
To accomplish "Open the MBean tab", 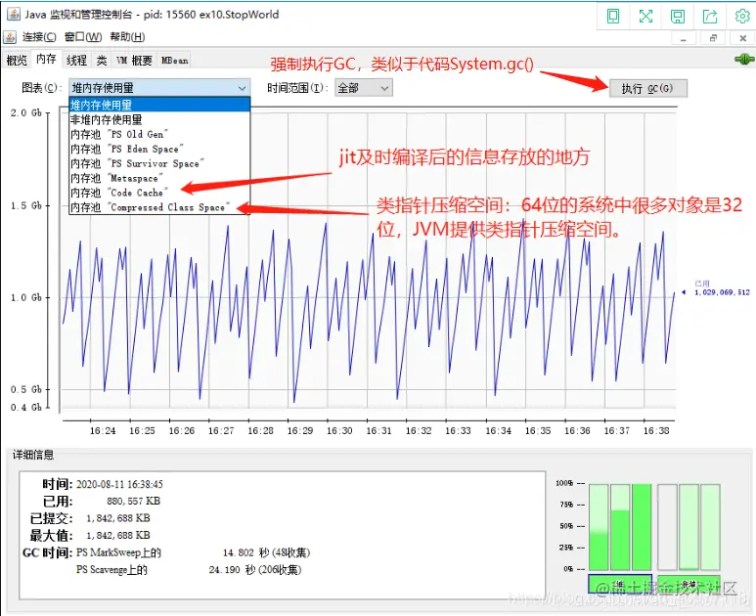I will click(x=174, y=61).
